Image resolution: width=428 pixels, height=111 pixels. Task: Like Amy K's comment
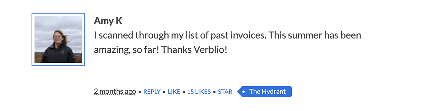tap(174, 92)
